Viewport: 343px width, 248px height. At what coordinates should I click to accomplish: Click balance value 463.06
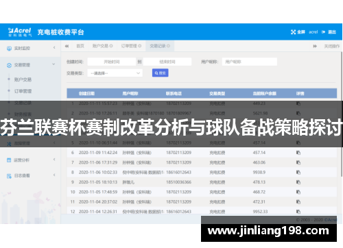pyautogui.click(x=259, y=162)
